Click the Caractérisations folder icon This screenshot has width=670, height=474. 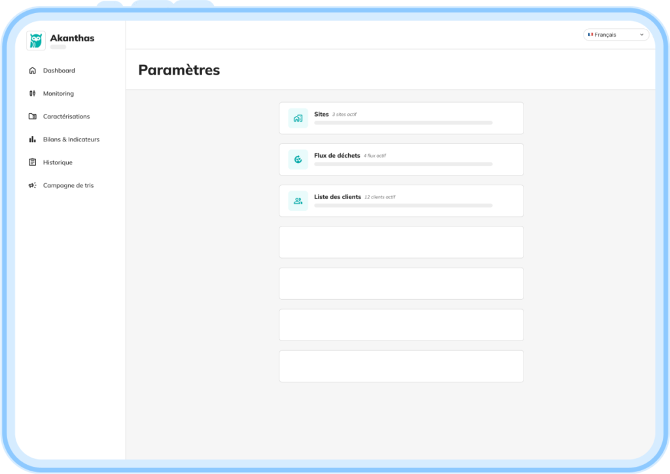tap(33, 117)
